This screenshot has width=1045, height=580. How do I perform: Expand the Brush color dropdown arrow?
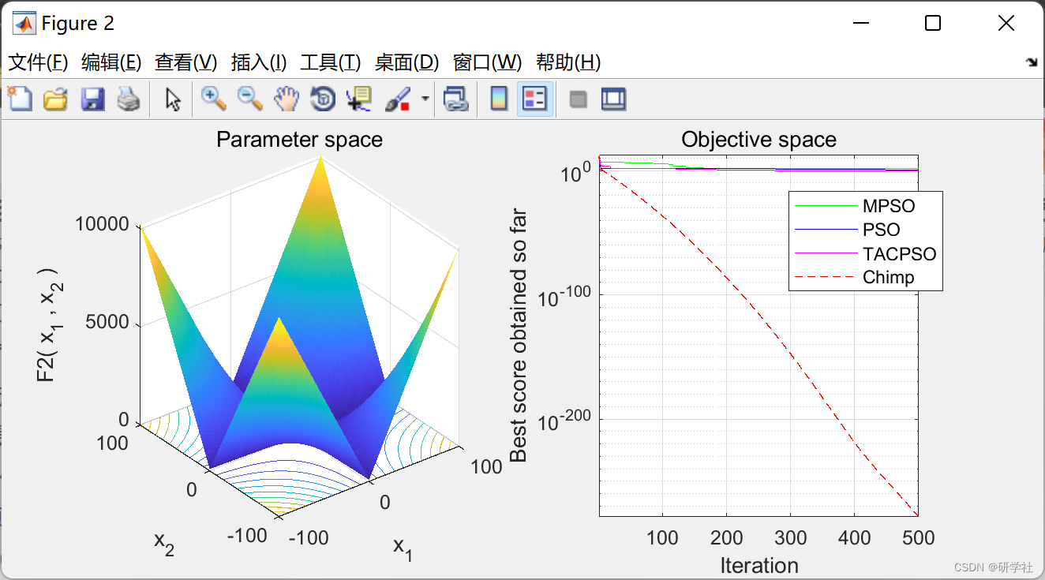tap(425, 99)
